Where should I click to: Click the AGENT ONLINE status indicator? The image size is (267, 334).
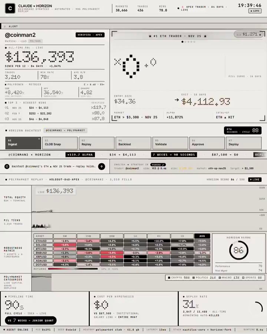click(x=16, y=330)
